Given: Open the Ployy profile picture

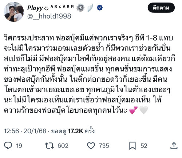Looking at the screenshot, I should [14, 12].
